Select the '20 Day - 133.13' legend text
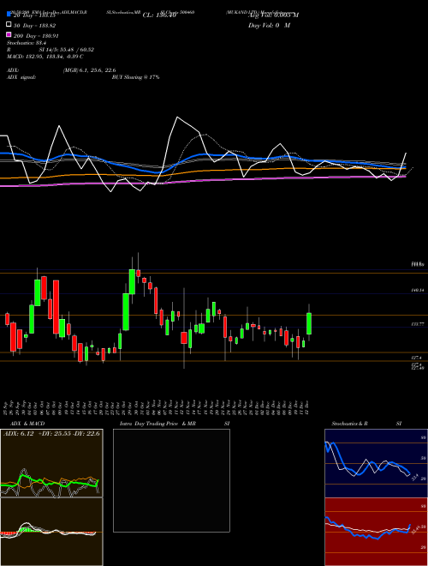Screen dimensions: 428x566 [34, 15]
